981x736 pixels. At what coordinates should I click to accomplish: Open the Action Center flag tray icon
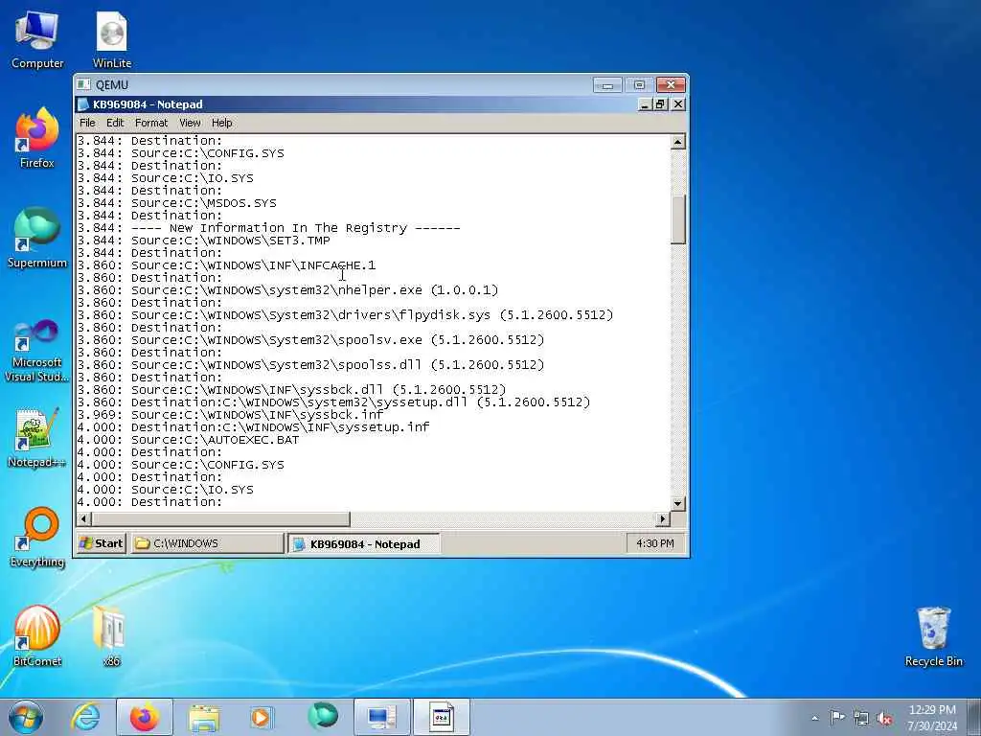coord(837,717)
